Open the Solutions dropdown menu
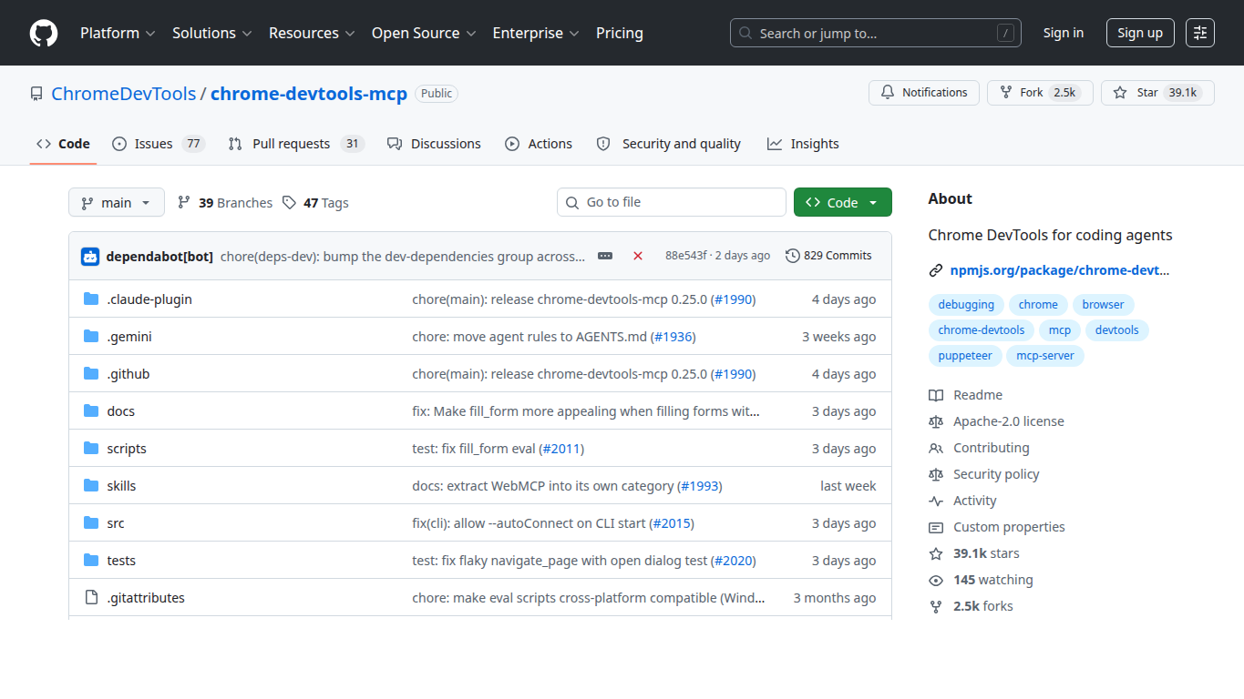Image resolution: width=1244 pixels, height=699 pixels. click(211, 33)
